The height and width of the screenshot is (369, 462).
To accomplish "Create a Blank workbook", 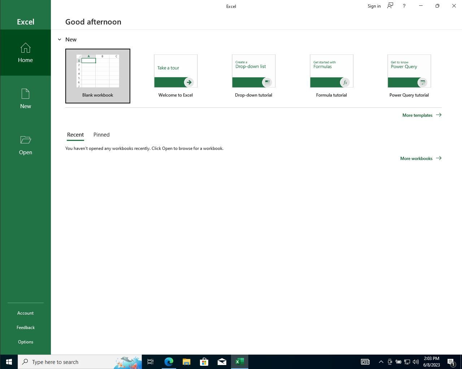I will (98, 76).
